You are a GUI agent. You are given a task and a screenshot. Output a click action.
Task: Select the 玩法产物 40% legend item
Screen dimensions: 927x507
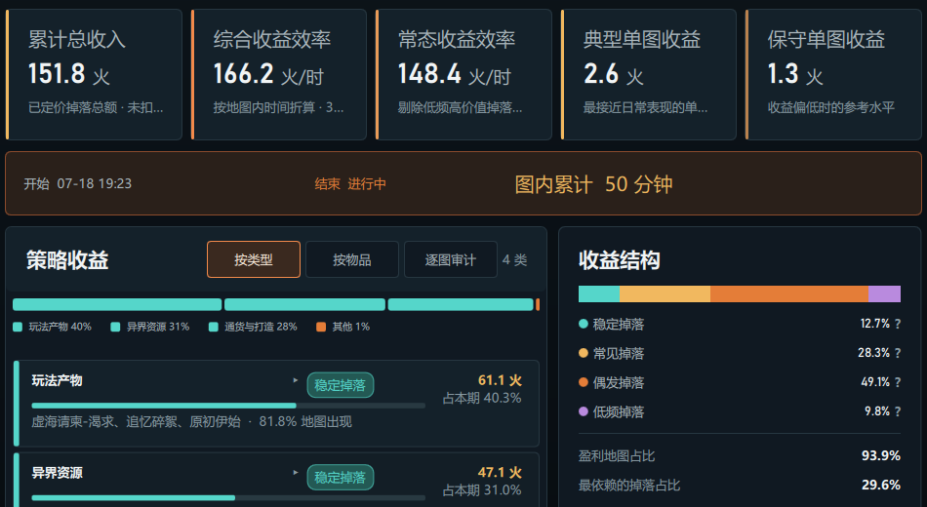click(x=52, y=327)
